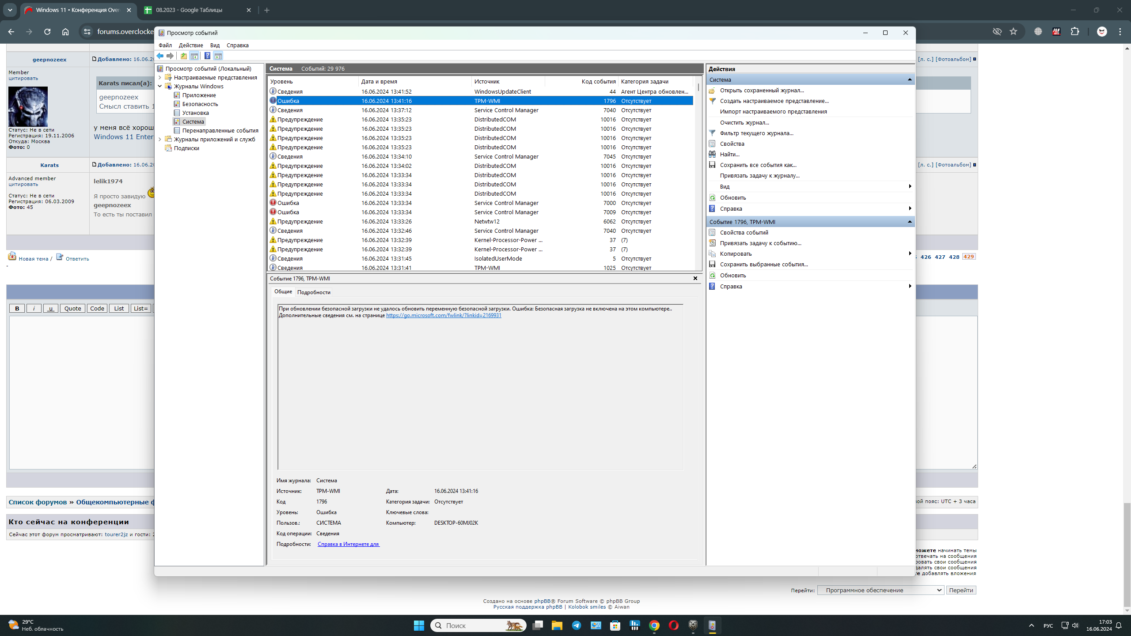The image size is (1131, 636).
Task: Select the Security log in tree
Action: click(200, 104)
